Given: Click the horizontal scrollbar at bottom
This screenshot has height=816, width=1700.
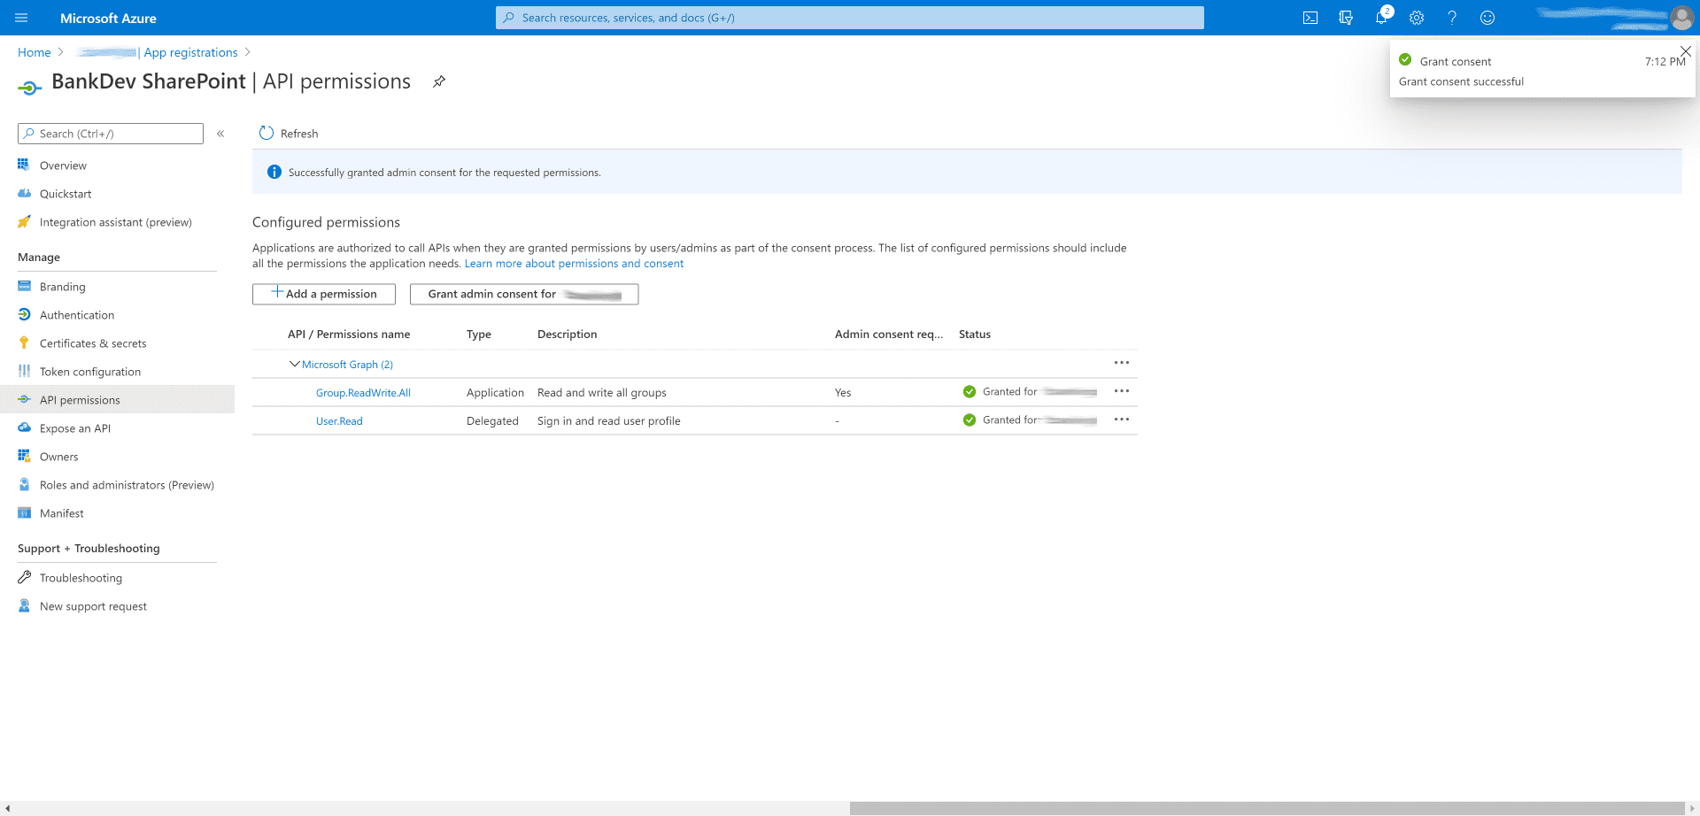Looking at the screenshot, I should click(1266, 809).
